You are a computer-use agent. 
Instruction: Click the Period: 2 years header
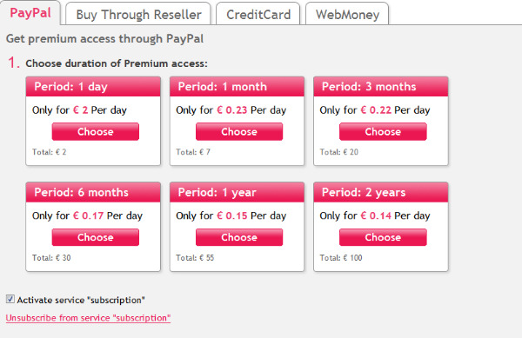tap(380, 192)
